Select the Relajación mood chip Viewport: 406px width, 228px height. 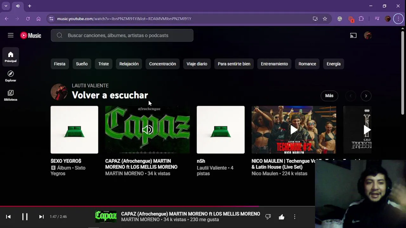click(129, 64)
